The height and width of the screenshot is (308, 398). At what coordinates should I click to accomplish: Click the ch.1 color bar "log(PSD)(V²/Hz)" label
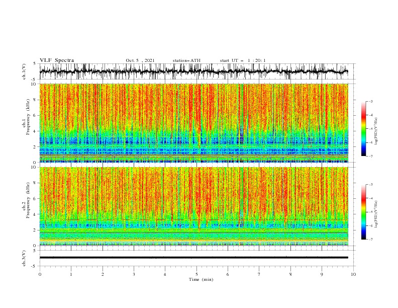[376, 131]
